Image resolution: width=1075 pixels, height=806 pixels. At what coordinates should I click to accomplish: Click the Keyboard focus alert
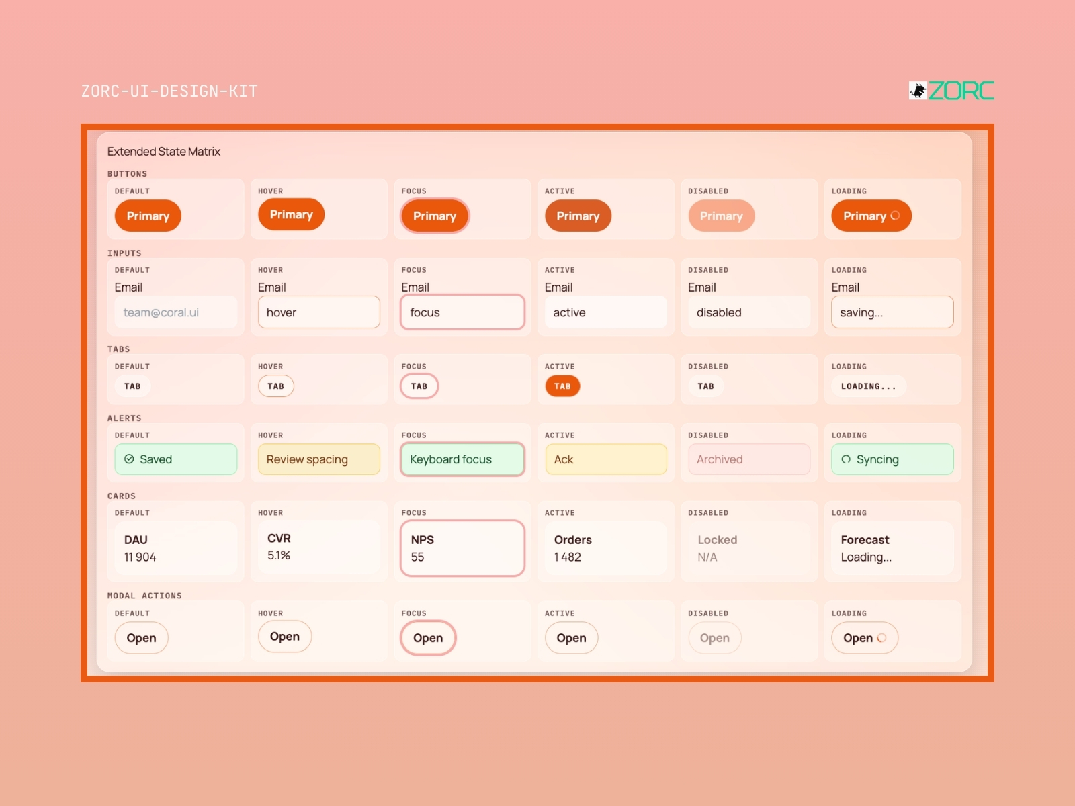coord(462,459)
